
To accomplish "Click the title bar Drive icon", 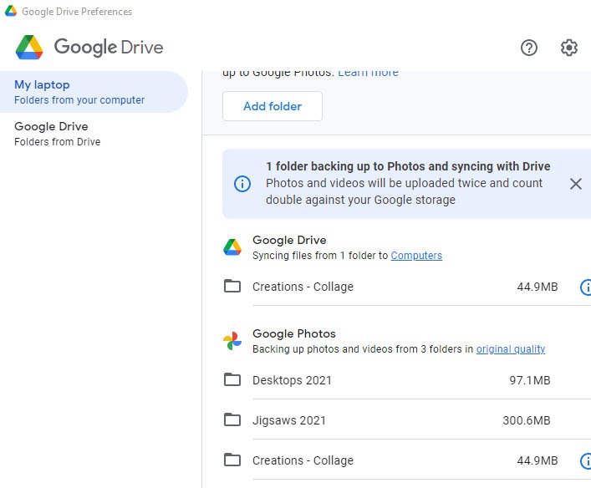I will [11, 12].
